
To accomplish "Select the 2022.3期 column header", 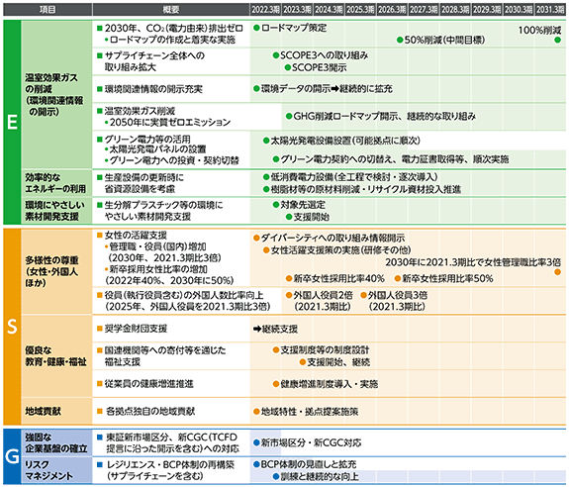I will click(265, 10).
